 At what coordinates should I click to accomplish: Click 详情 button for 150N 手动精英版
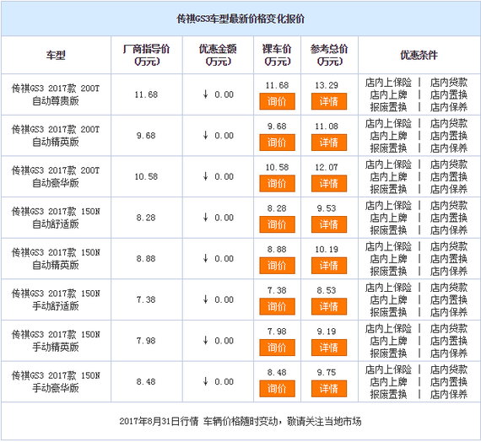coord(329,348)
